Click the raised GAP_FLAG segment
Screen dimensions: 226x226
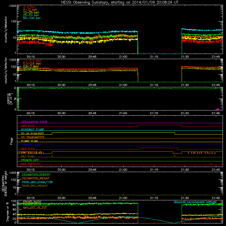[160, 125]
